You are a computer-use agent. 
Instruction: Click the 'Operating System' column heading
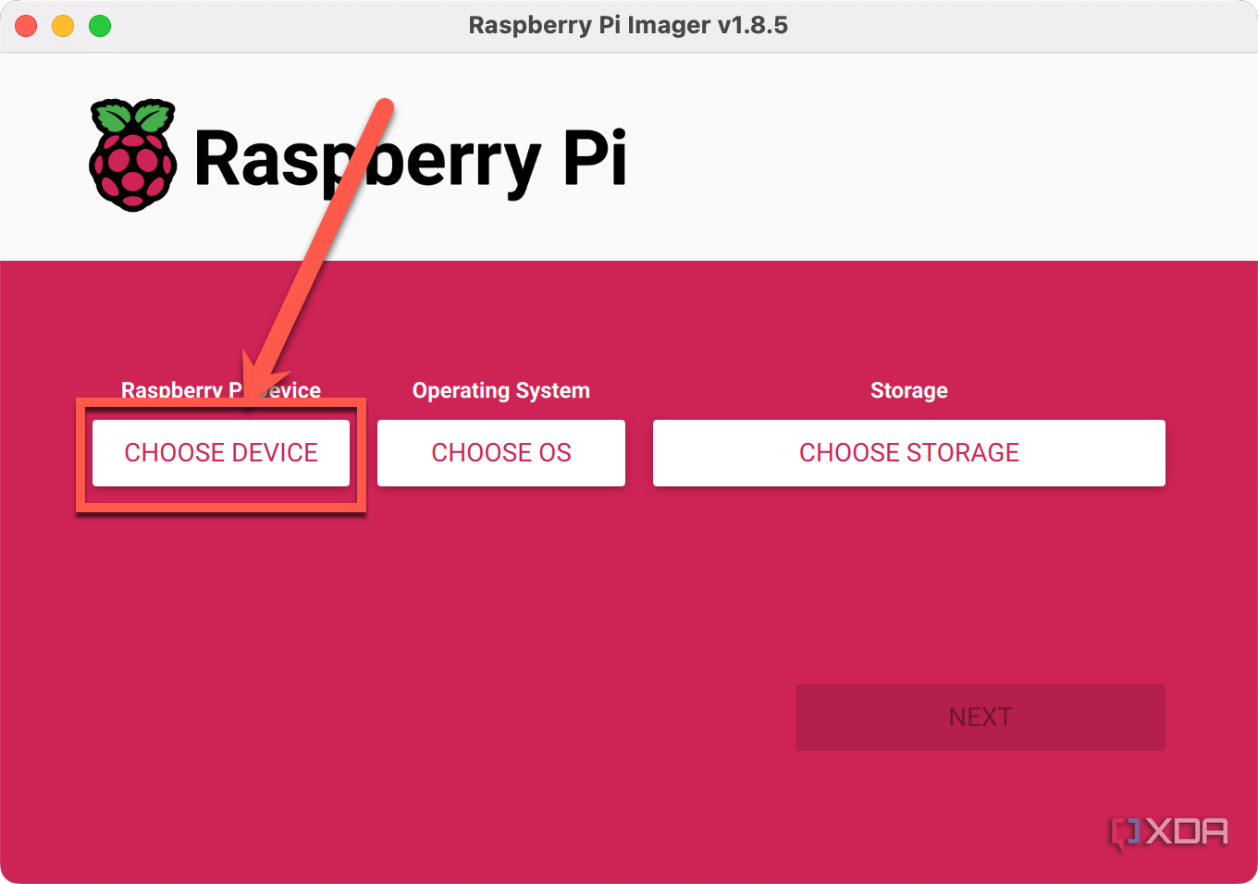pyautogui.click(x=500, y=390)
